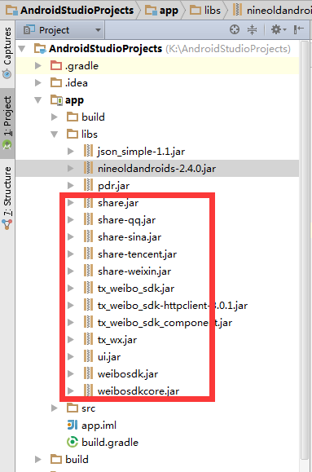Viewport: 312px width, 472px height.
Task: Collapse the app module node
Action: pyautogui.click(x=38, y=100)
